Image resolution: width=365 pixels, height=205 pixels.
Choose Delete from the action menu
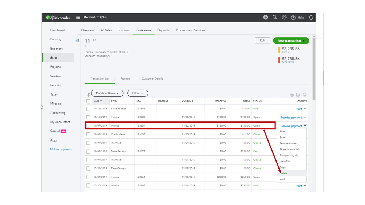tap(284, 173)
